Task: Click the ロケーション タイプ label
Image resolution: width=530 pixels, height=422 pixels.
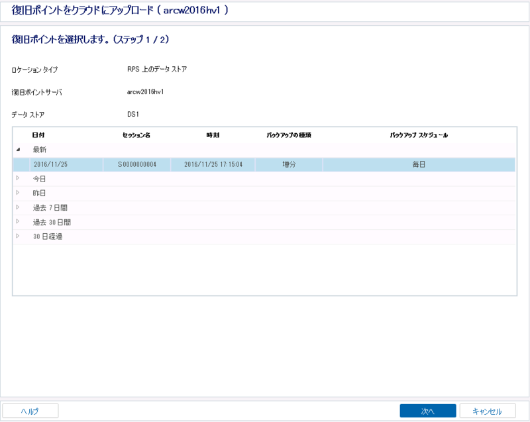Action: click(x=34, y=70)
